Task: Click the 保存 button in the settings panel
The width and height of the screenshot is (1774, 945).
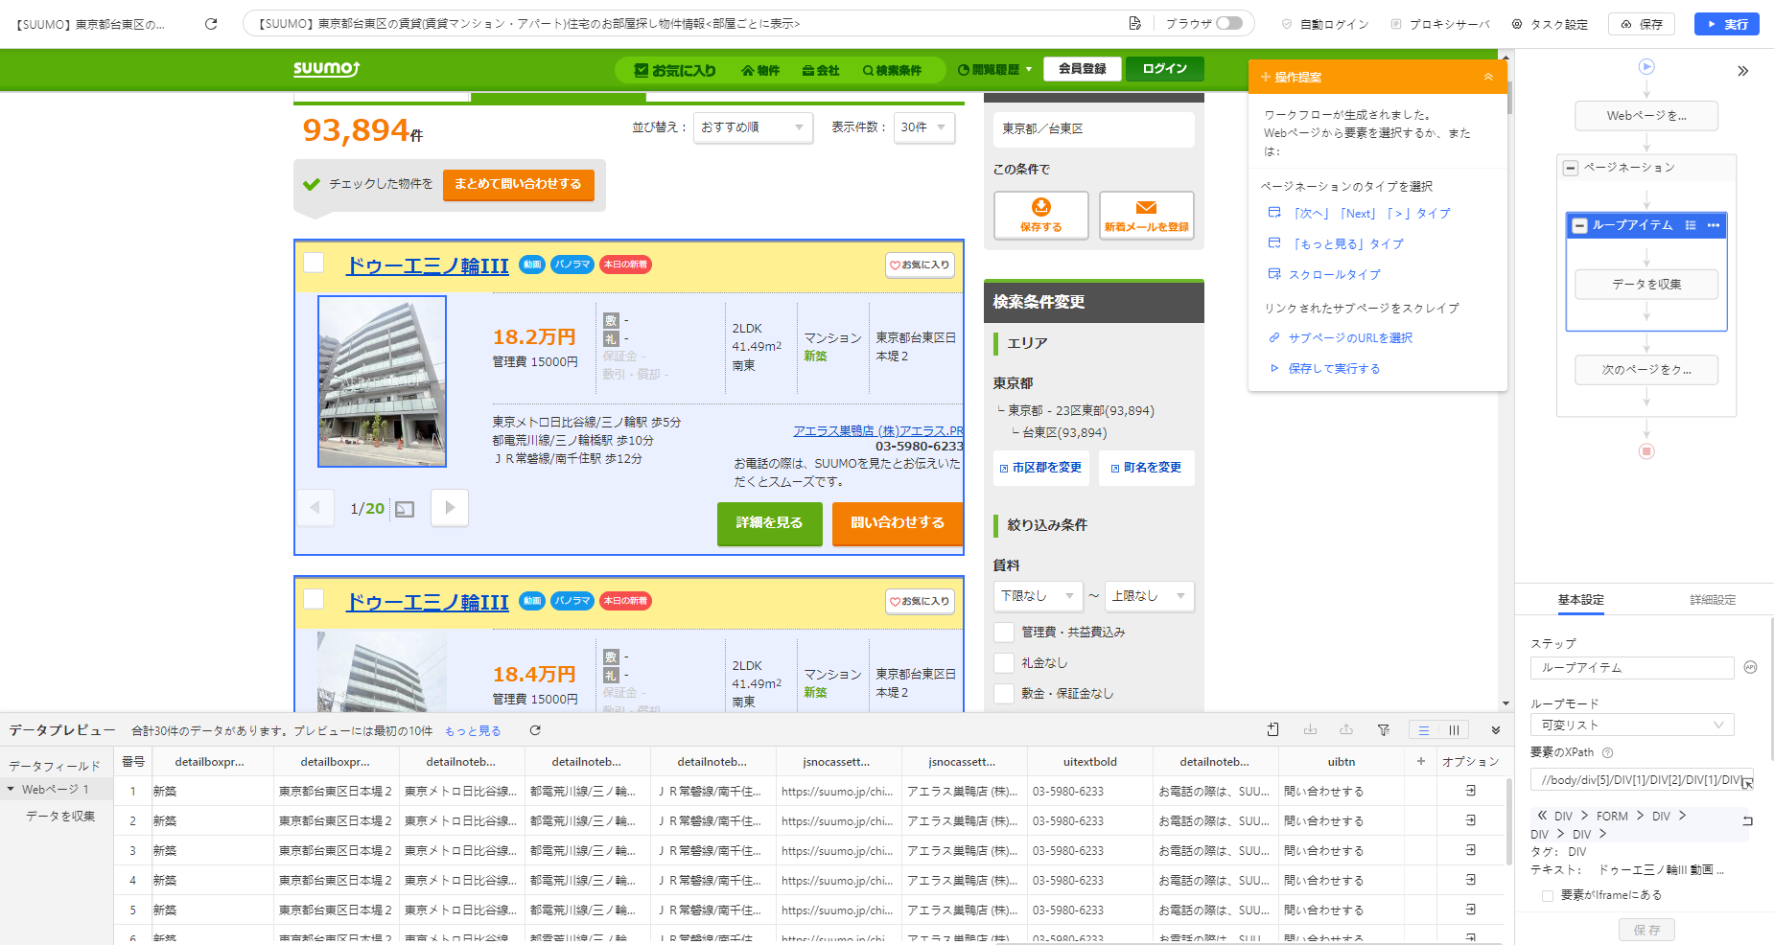Action: (1647, 930)
